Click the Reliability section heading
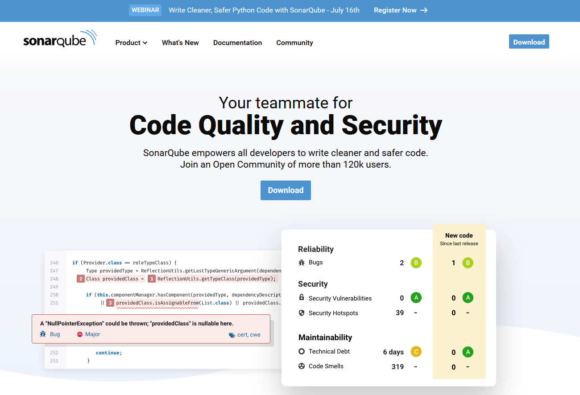The height and width of the screenshot is (395, 580). (316, 249)
